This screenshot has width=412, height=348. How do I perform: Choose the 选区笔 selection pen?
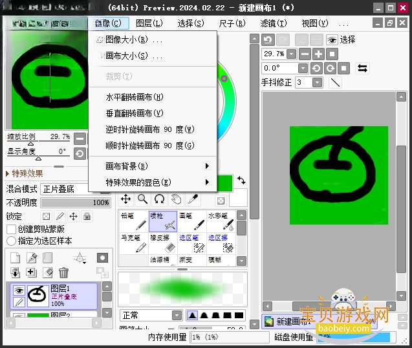click(192, 243)
